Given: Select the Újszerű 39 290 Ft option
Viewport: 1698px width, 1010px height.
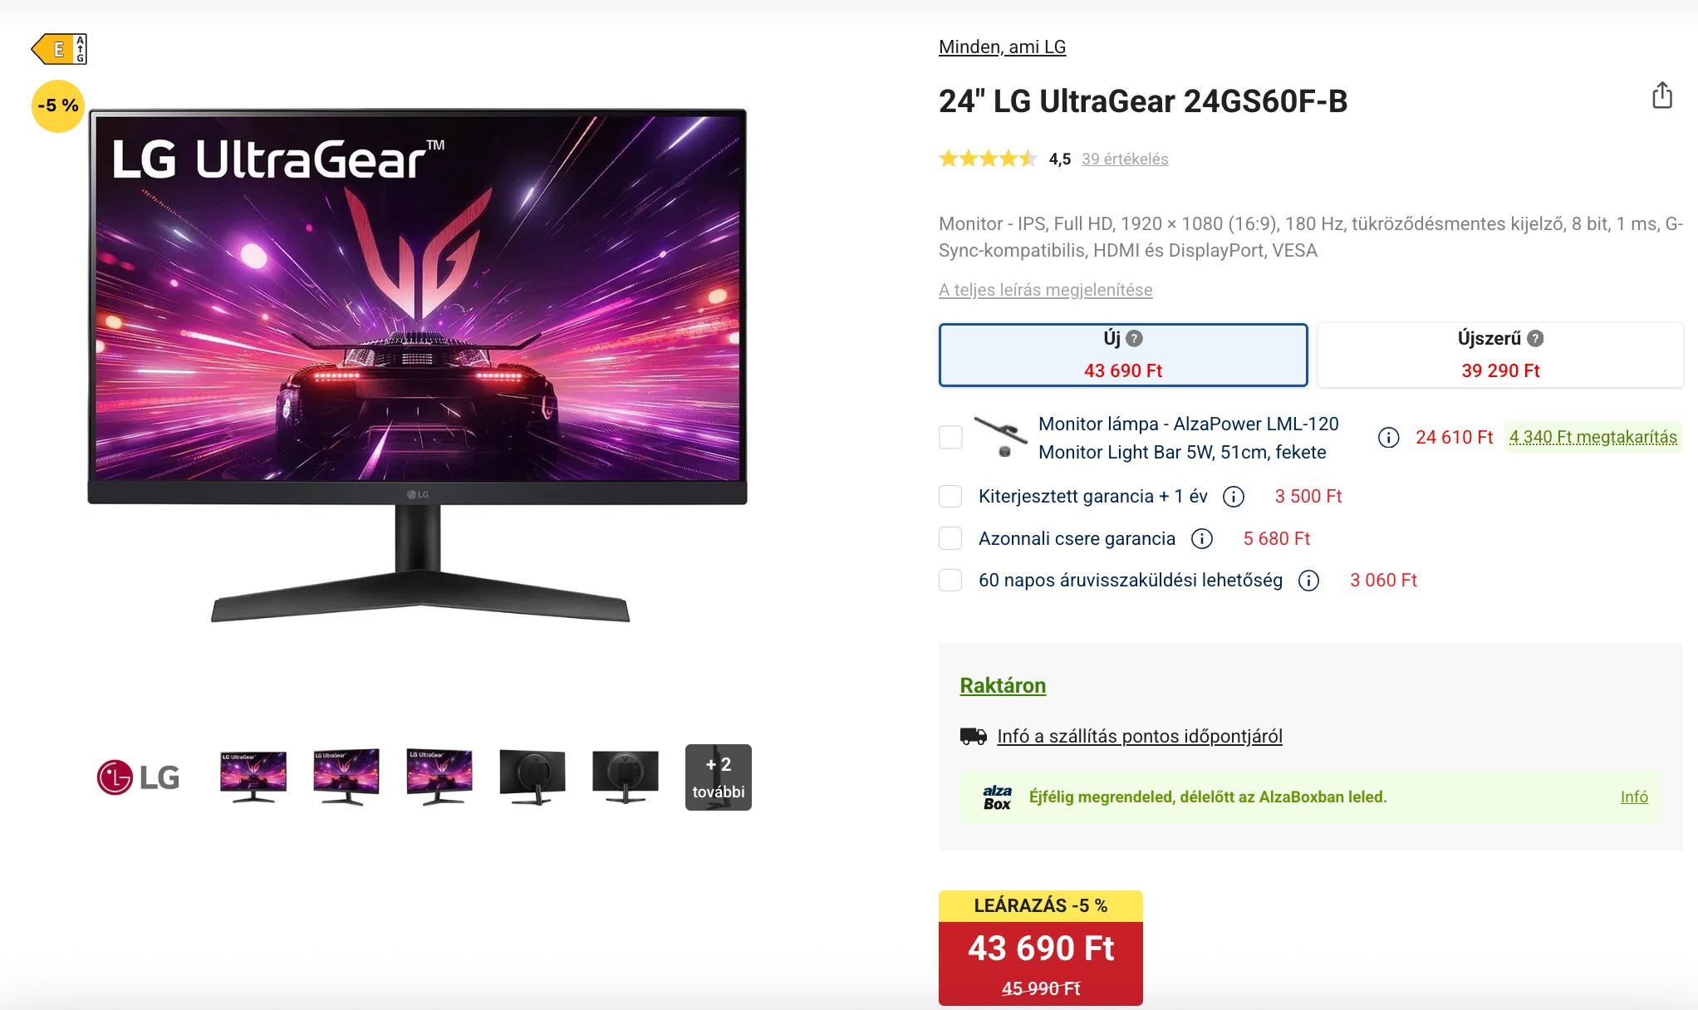Looking at the screenshot, I should 1500,355.
